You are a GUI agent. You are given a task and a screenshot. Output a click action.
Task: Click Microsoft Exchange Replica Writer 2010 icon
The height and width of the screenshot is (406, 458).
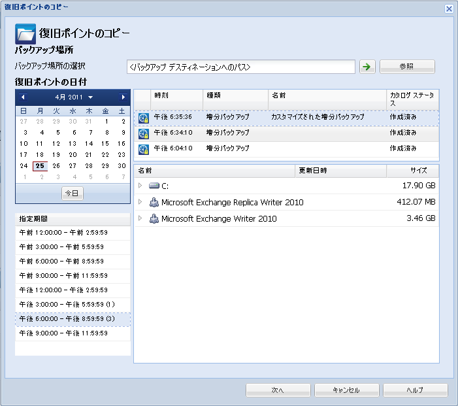[x=154, y=203]
